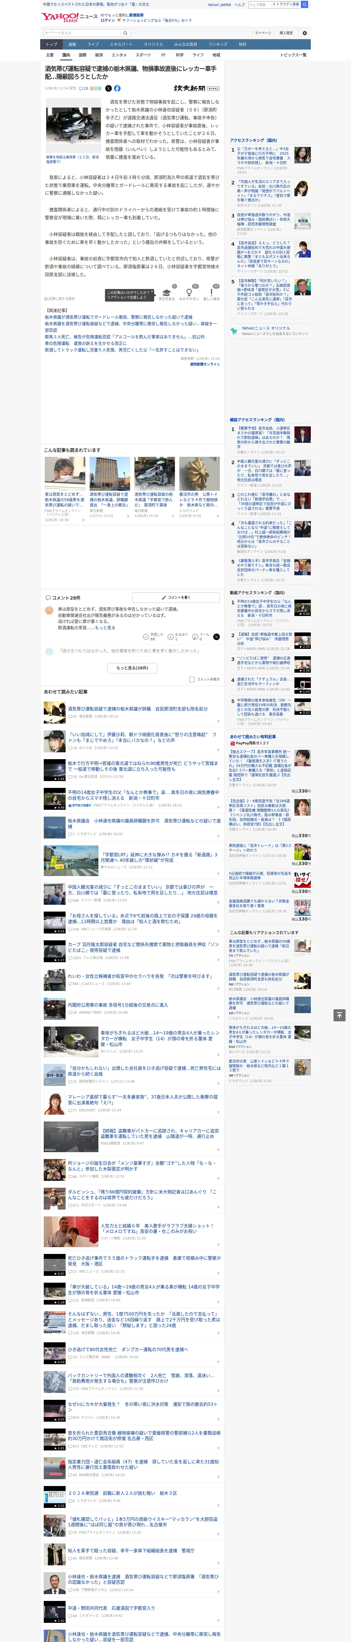Select ライブ tab in blue navigation bar

93,45
